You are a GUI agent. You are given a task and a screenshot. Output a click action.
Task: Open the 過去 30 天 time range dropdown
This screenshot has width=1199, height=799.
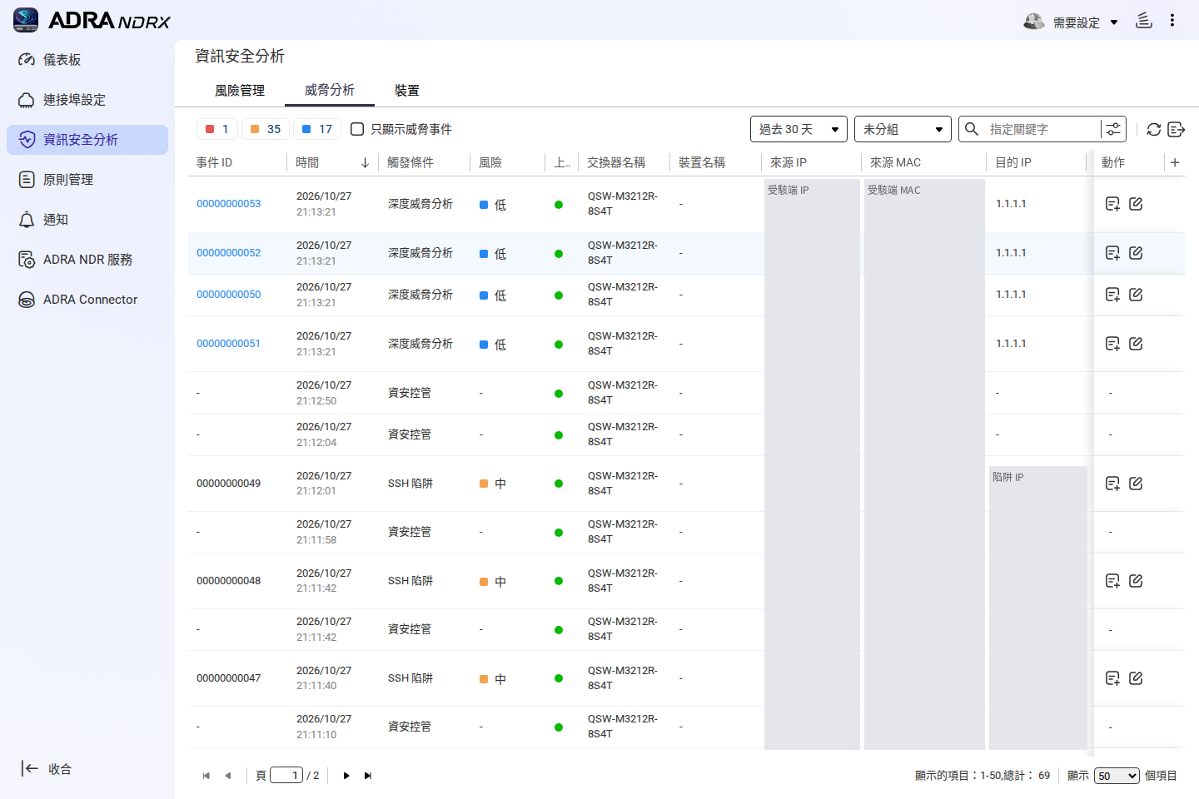pyautogui.click(x=799, y=129)
